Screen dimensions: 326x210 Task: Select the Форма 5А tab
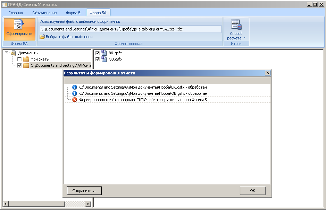[x=98, y=13]
